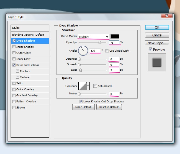Select Blending Options: Default entry

tap(28, 35)
